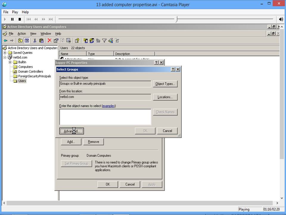Screen dimensions: 286x215
Task: Click the Forward arrow in ADUC toolbar
Action: click(x=12, y=41)
